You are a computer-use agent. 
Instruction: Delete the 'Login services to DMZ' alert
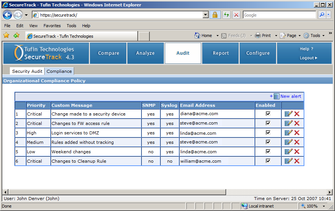point(297,133)
